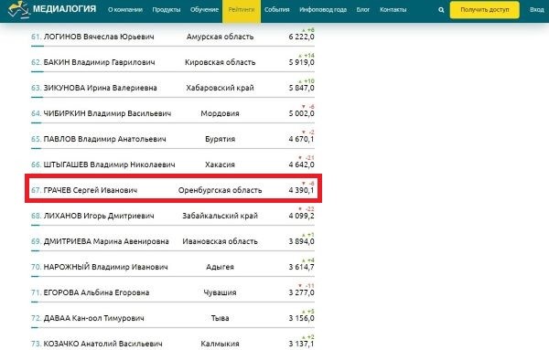
Task: Select ШТЫГАШЕВ Владимир Николаевич name
Action: 109,164
